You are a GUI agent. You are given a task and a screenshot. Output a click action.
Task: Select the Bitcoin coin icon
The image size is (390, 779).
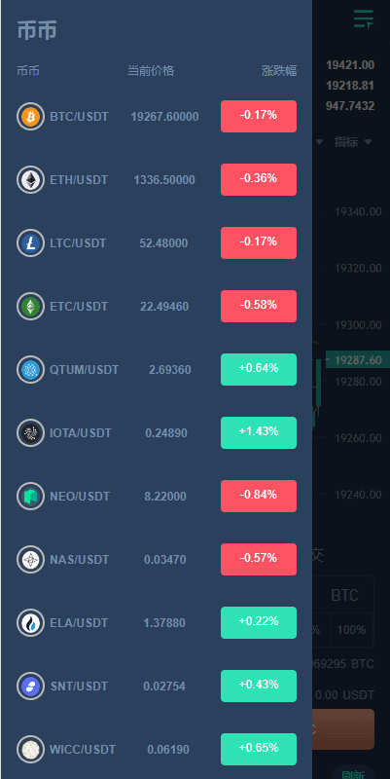pos(30,117)
